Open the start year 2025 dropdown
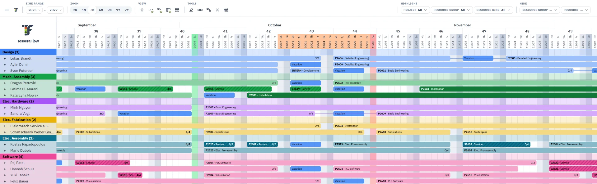Viewport: 597px width, 184px height. (34, 10)
